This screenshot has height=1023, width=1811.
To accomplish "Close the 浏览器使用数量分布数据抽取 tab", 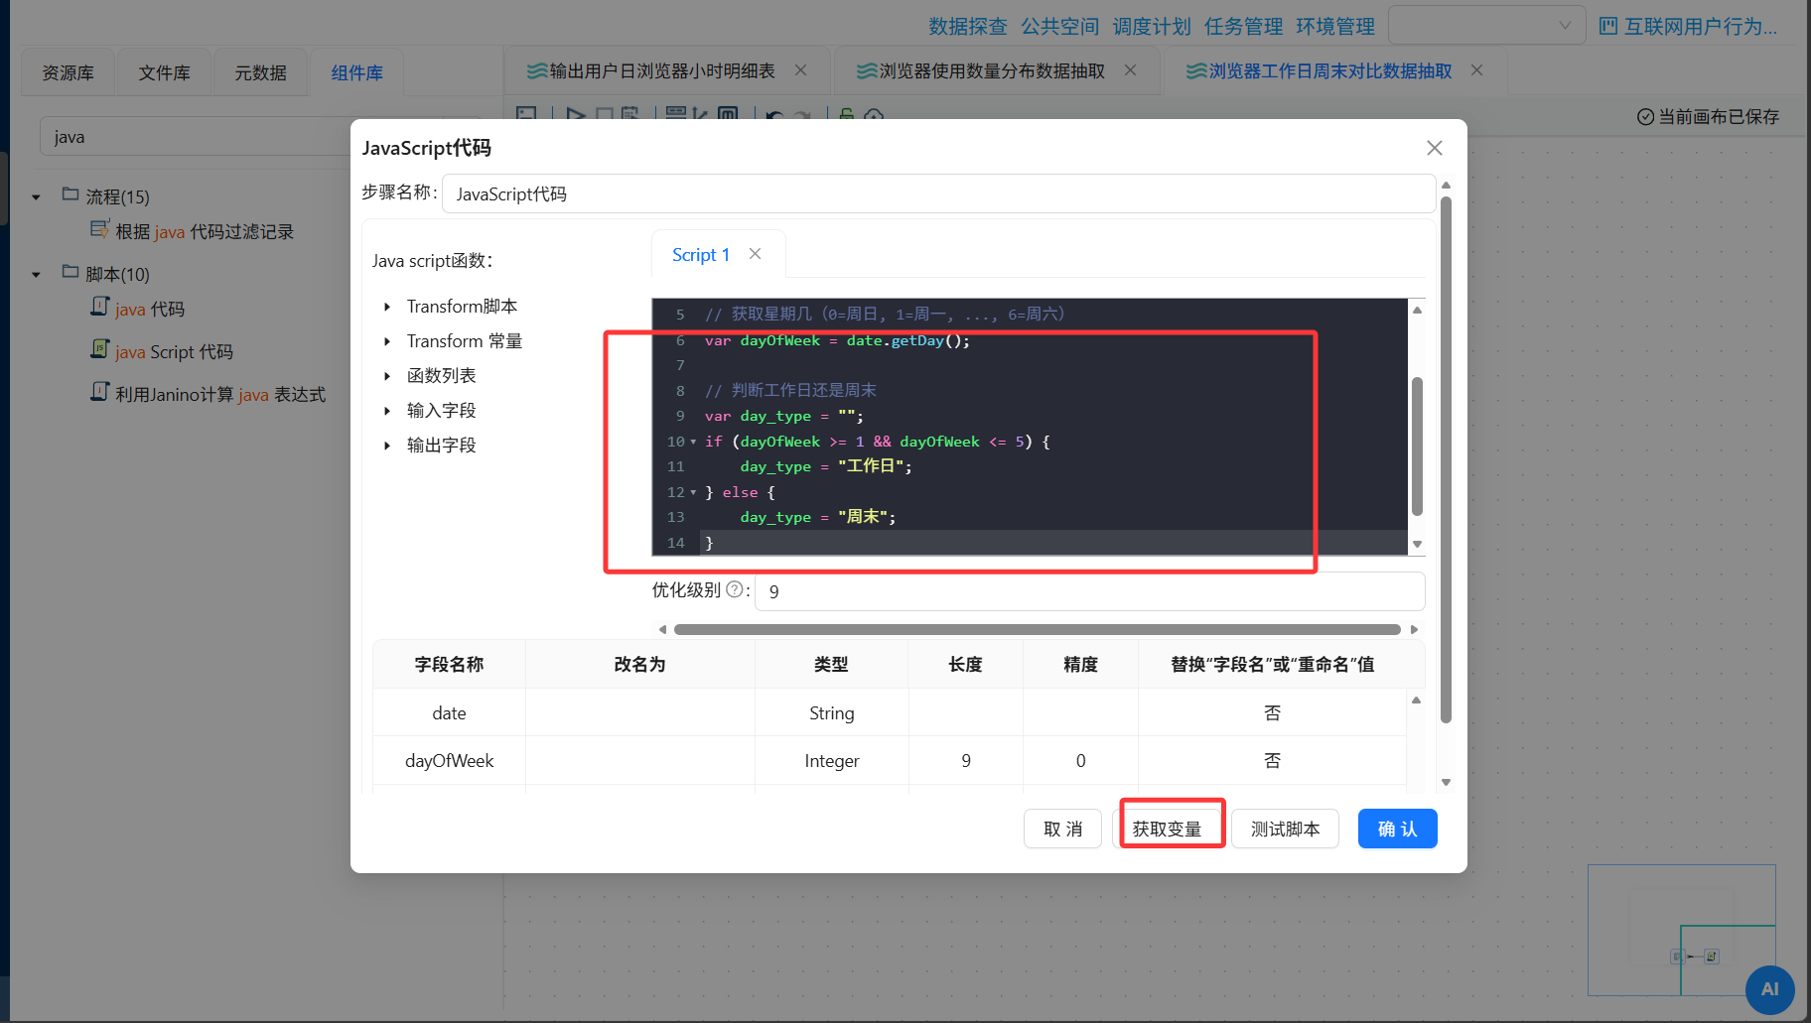I will point(1131,70).
